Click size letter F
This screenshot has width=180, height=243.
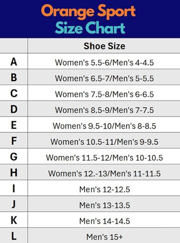(x=14, y=141)
